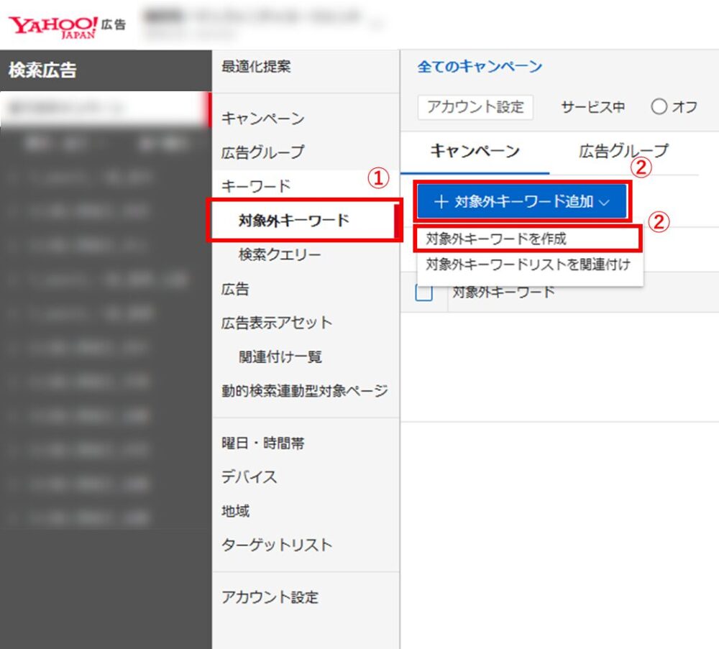Go to 広告表示アセット in the side menu

(x=277, y=323)
